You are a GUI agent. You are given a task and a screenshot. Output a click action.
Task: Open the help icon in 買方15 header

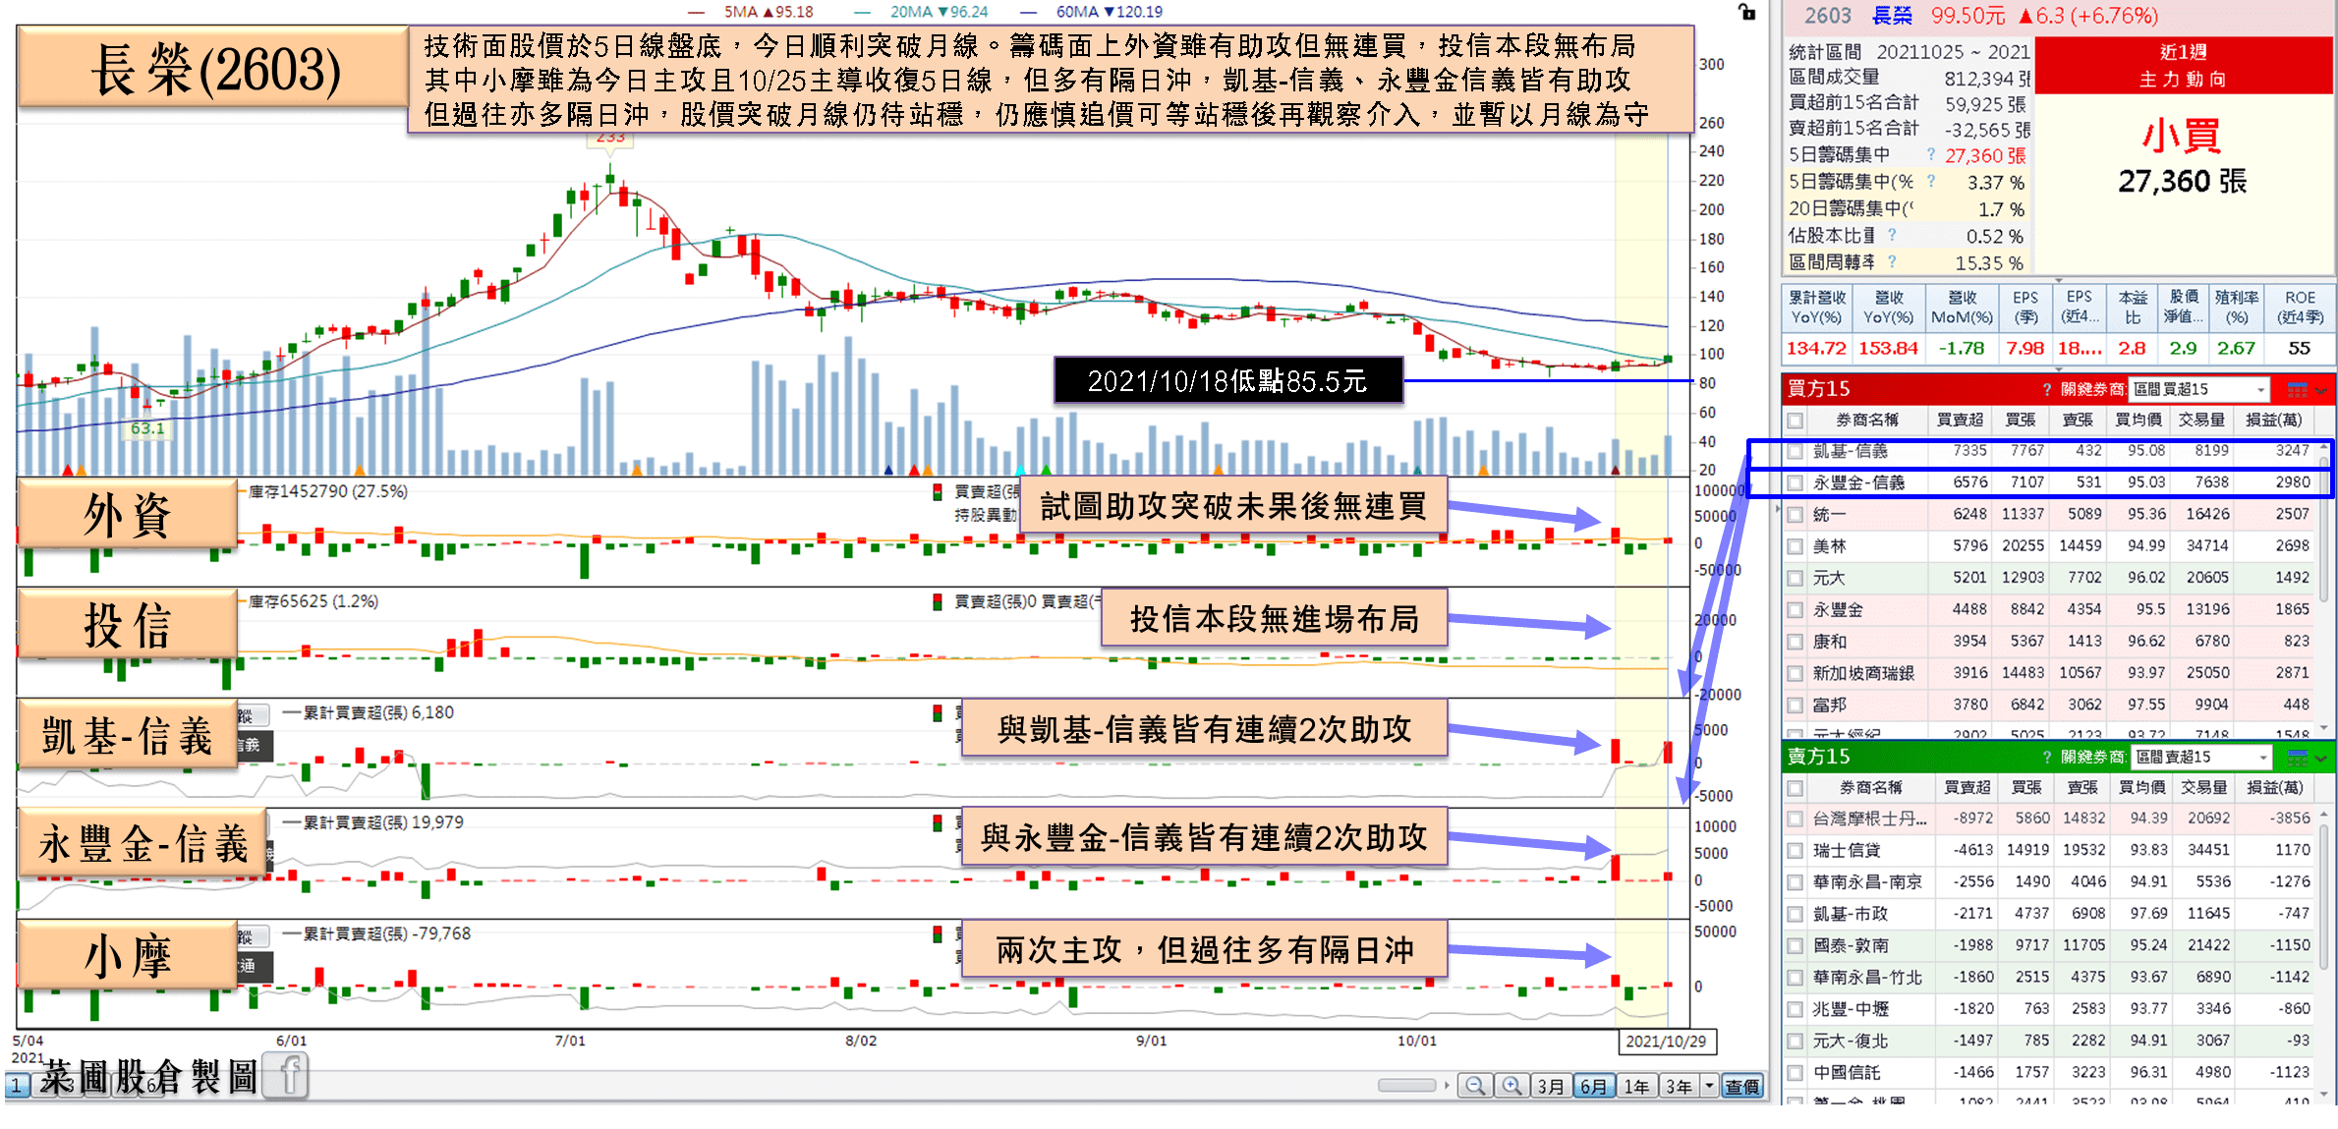coord(2047,389)
